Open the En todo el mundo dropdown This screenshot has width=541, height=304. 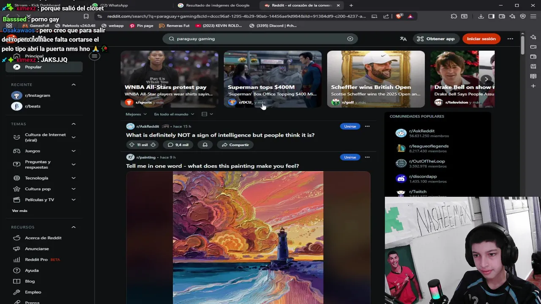pos(174,114)
